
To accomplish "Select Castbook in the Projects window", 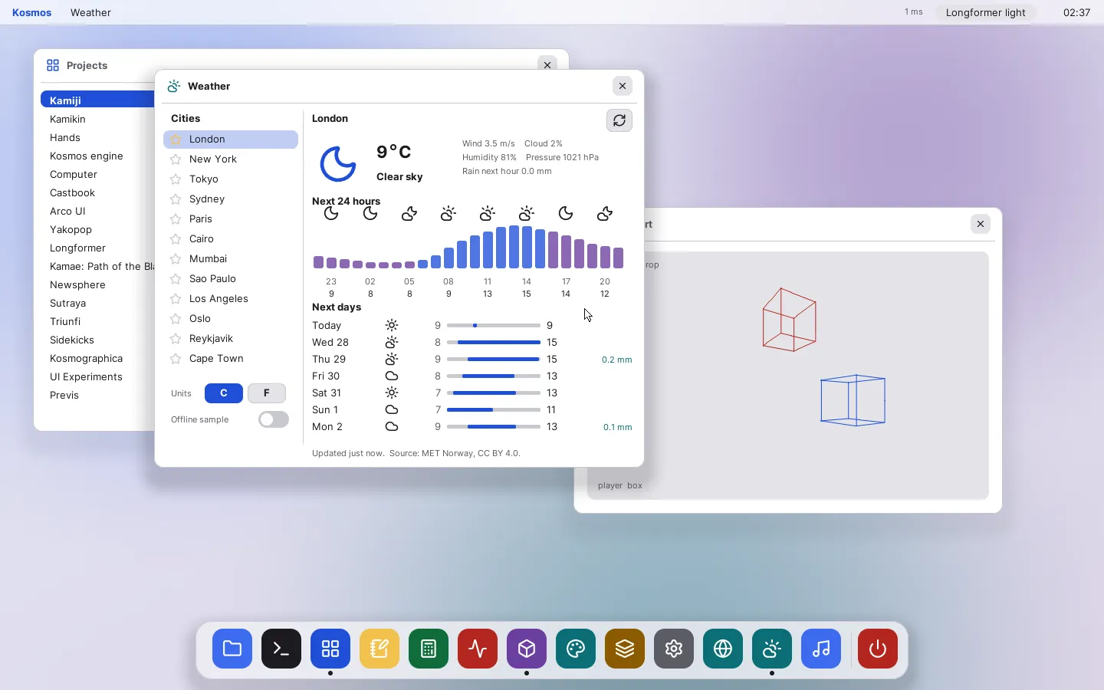I will pos(98,193).
